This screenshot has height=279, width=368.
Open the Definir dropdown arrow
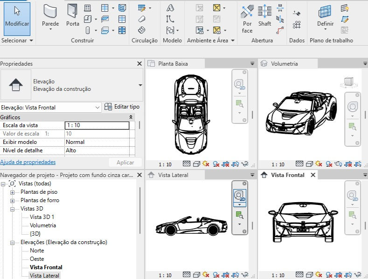pos(325,29)
